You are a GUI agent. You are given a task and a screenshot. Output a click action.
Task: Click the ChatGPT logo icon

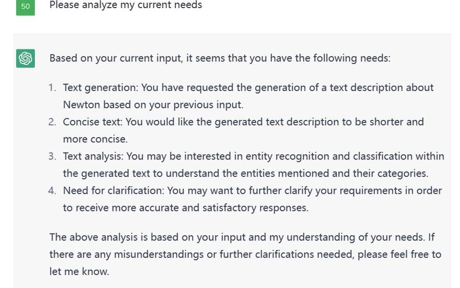coord(25,58)
